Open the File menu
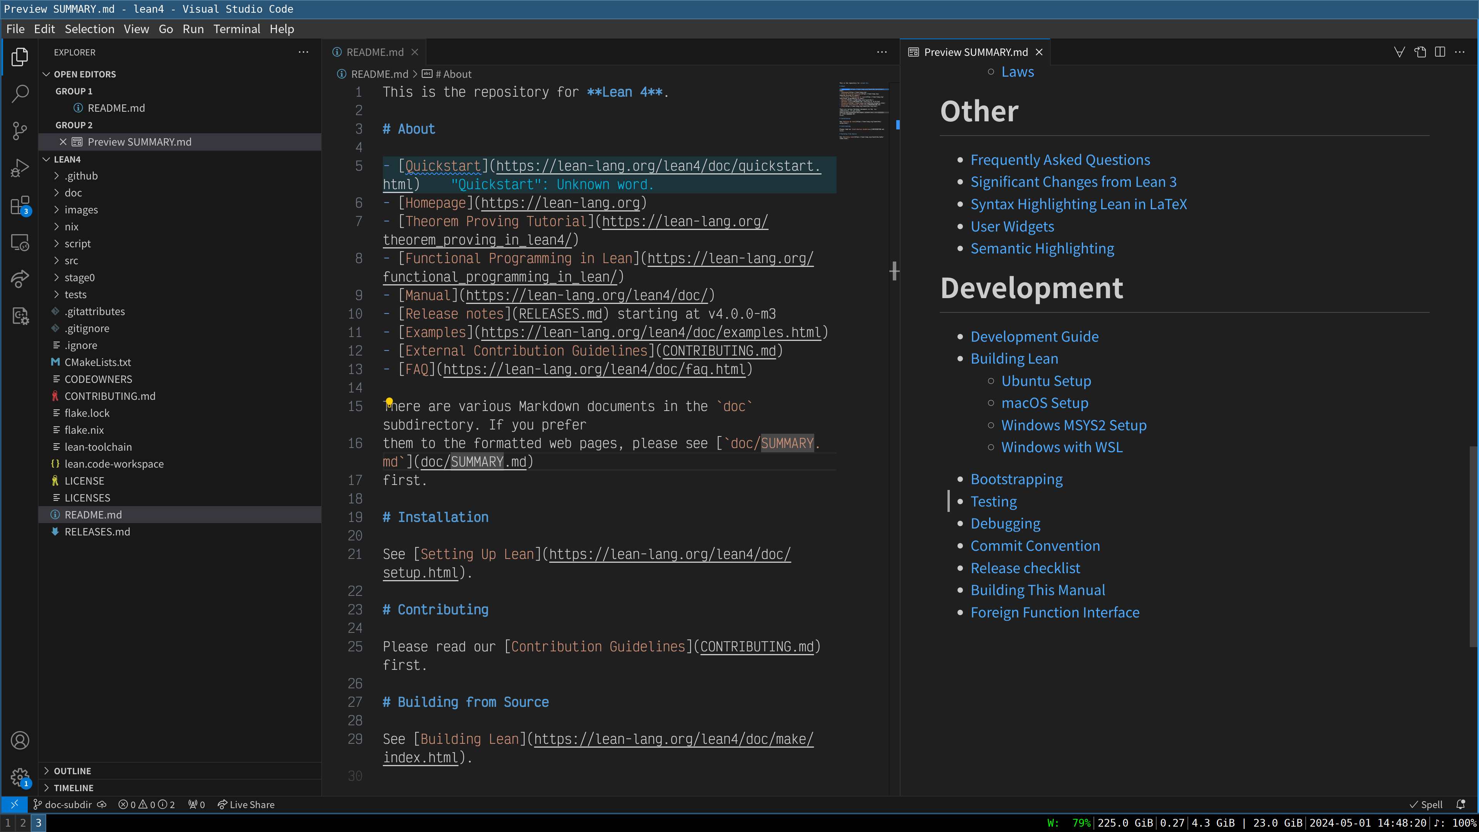This screenshot has width=1479, height=832. point(15,29)
